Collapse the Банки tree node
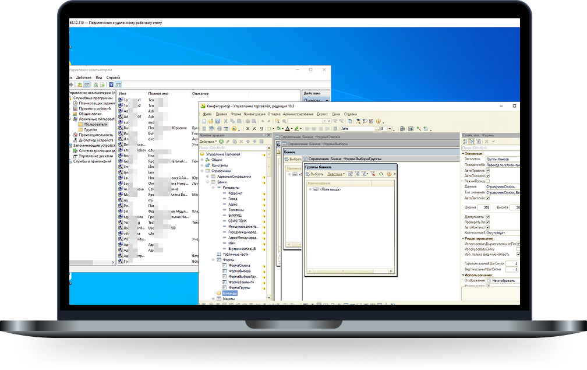 tap(208, 182)
